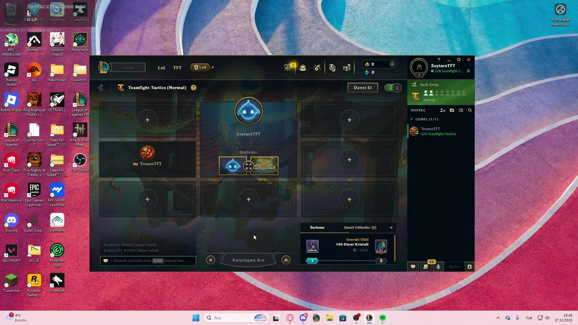The width and height of the screenshot is (578, 325).
Task: Open the Açık Grup party panel
Action: tap(441, 92)
